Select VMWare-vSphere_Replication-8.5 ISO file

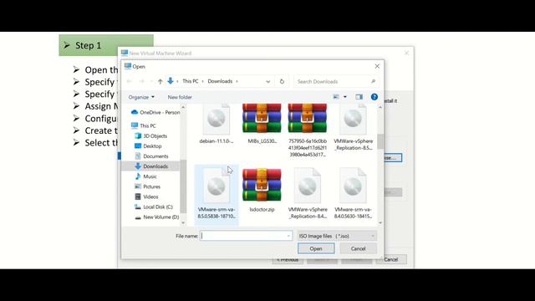click(x=353, y=128)
